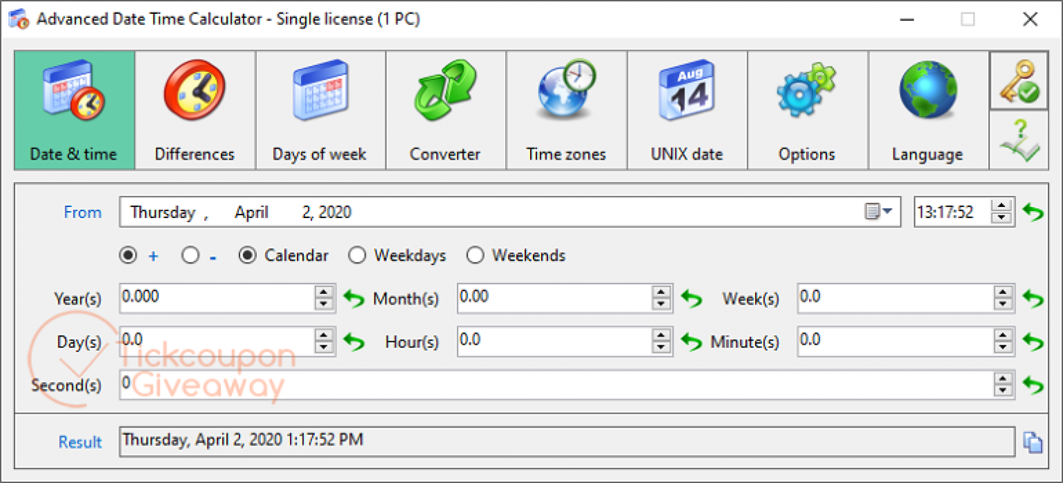Click the Result output text field
The width and height of the screenshot is (1063, 483).
567,441
